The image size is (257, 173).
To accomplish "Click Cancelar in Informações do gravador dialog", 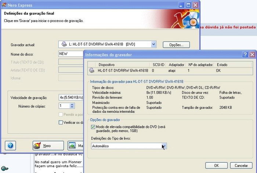I will pyautogui.click(x=241, y=165).
